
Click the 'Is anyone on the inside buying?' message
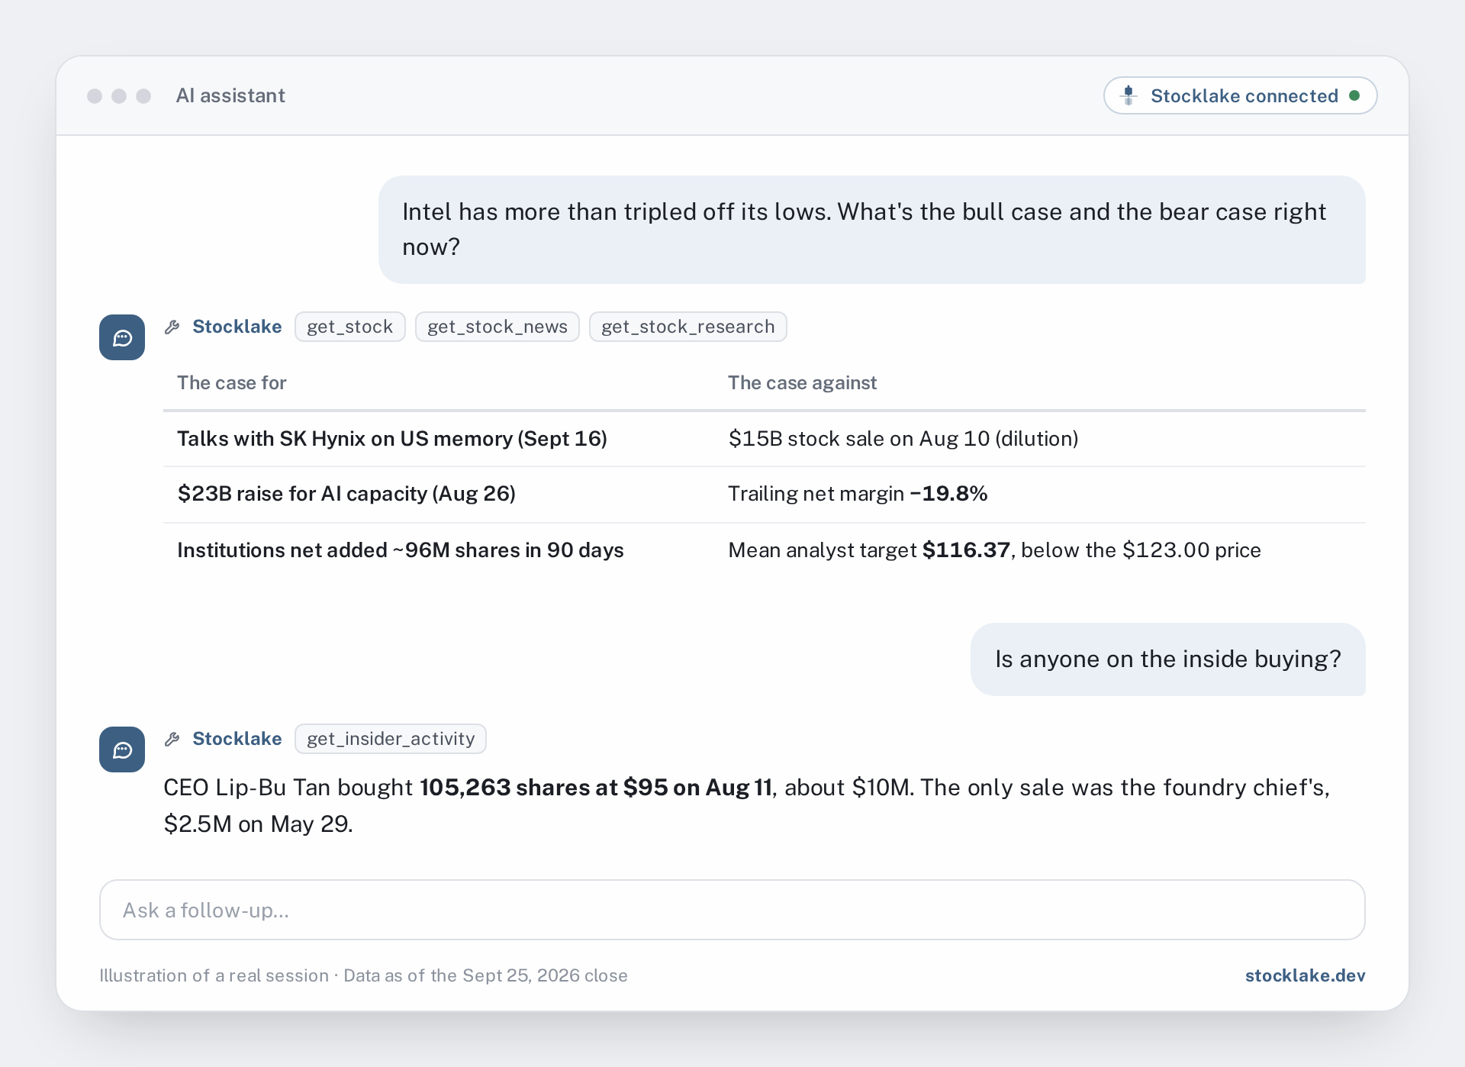[1167, 659]
